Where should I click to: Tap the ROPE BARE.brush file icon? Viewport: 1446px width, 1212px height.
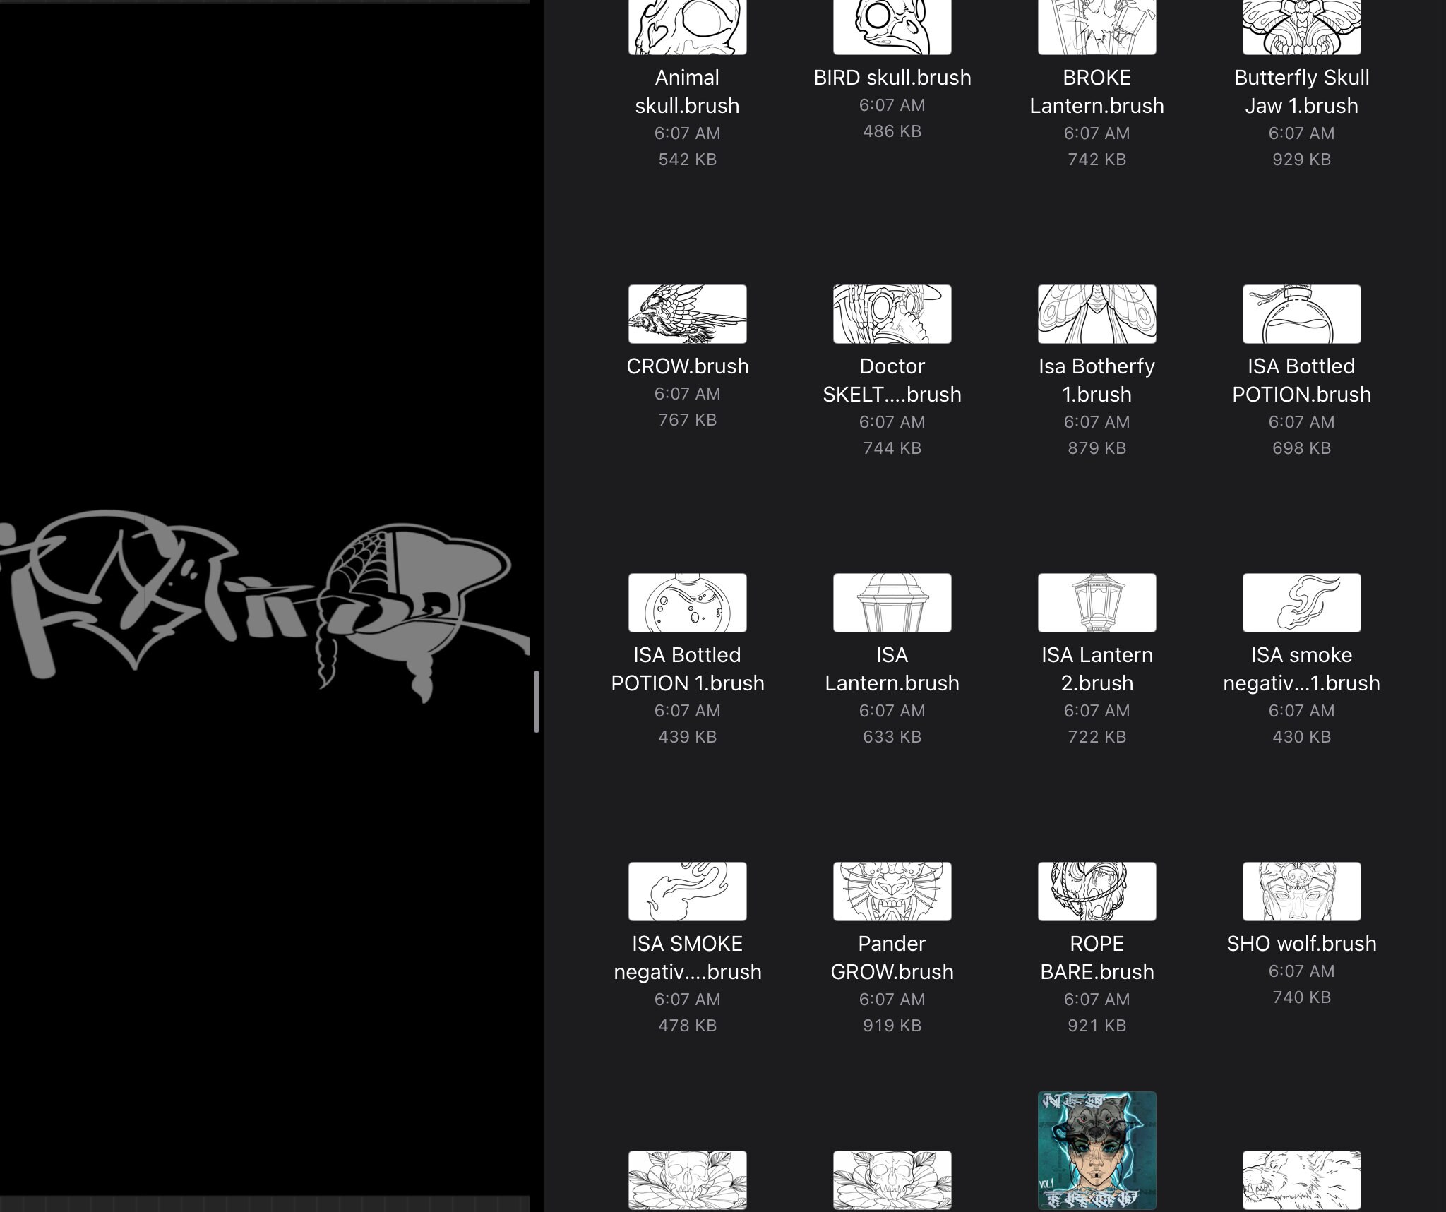(x=1097, y=892)
